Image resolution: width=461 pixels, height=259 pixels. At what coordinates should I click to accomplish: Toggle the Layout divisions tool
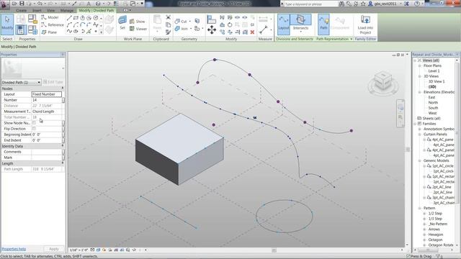tap(283, 24)
